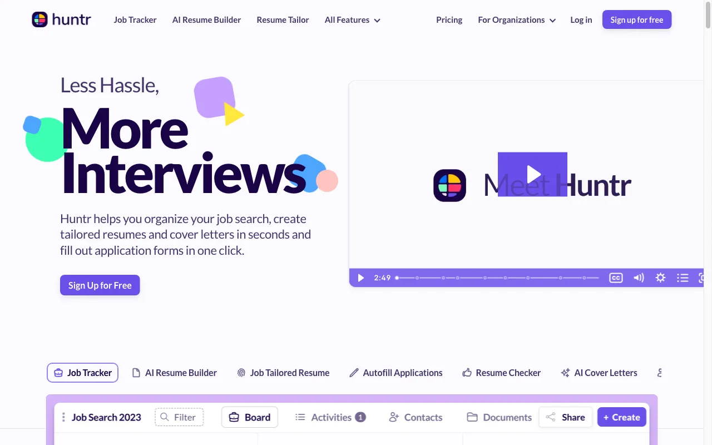This screenshot has width=712, height=445.
Task: Click the Sign up for free header button
Action: tap(637, 19)
